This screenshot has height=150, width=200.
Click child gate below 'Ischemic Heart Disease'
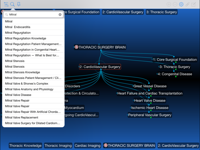[151, 111]
